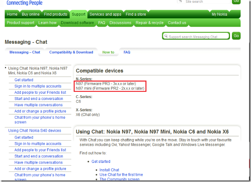Open the Contact us page

coord(177,23)
